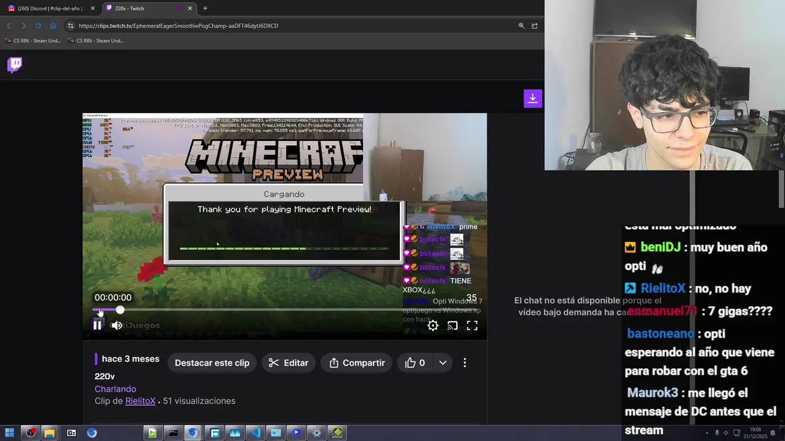The image size is (785, 441).
Task: Reload the current page
Action: [38, 26]
